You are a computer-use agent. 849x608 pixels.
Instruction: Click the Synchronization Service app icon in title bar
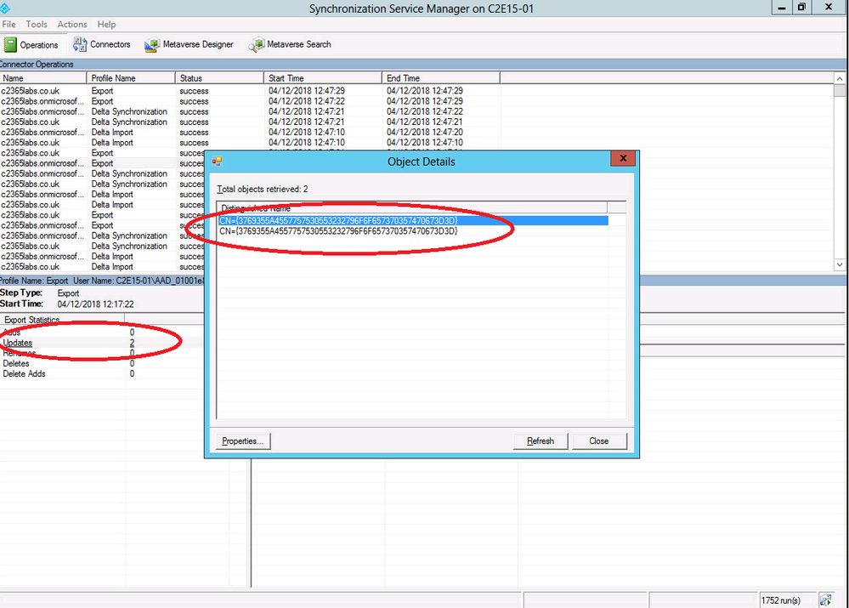[x=5, y=8]
